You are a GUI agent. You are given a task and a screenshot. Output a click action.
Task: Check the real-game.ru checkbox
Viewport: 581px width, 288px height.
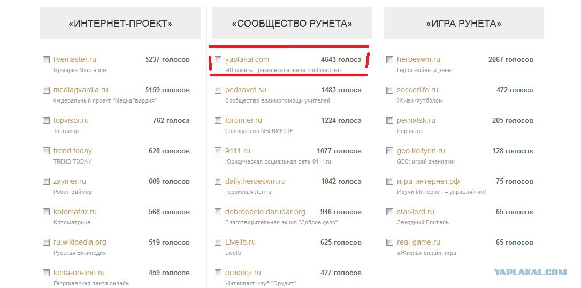389,243
